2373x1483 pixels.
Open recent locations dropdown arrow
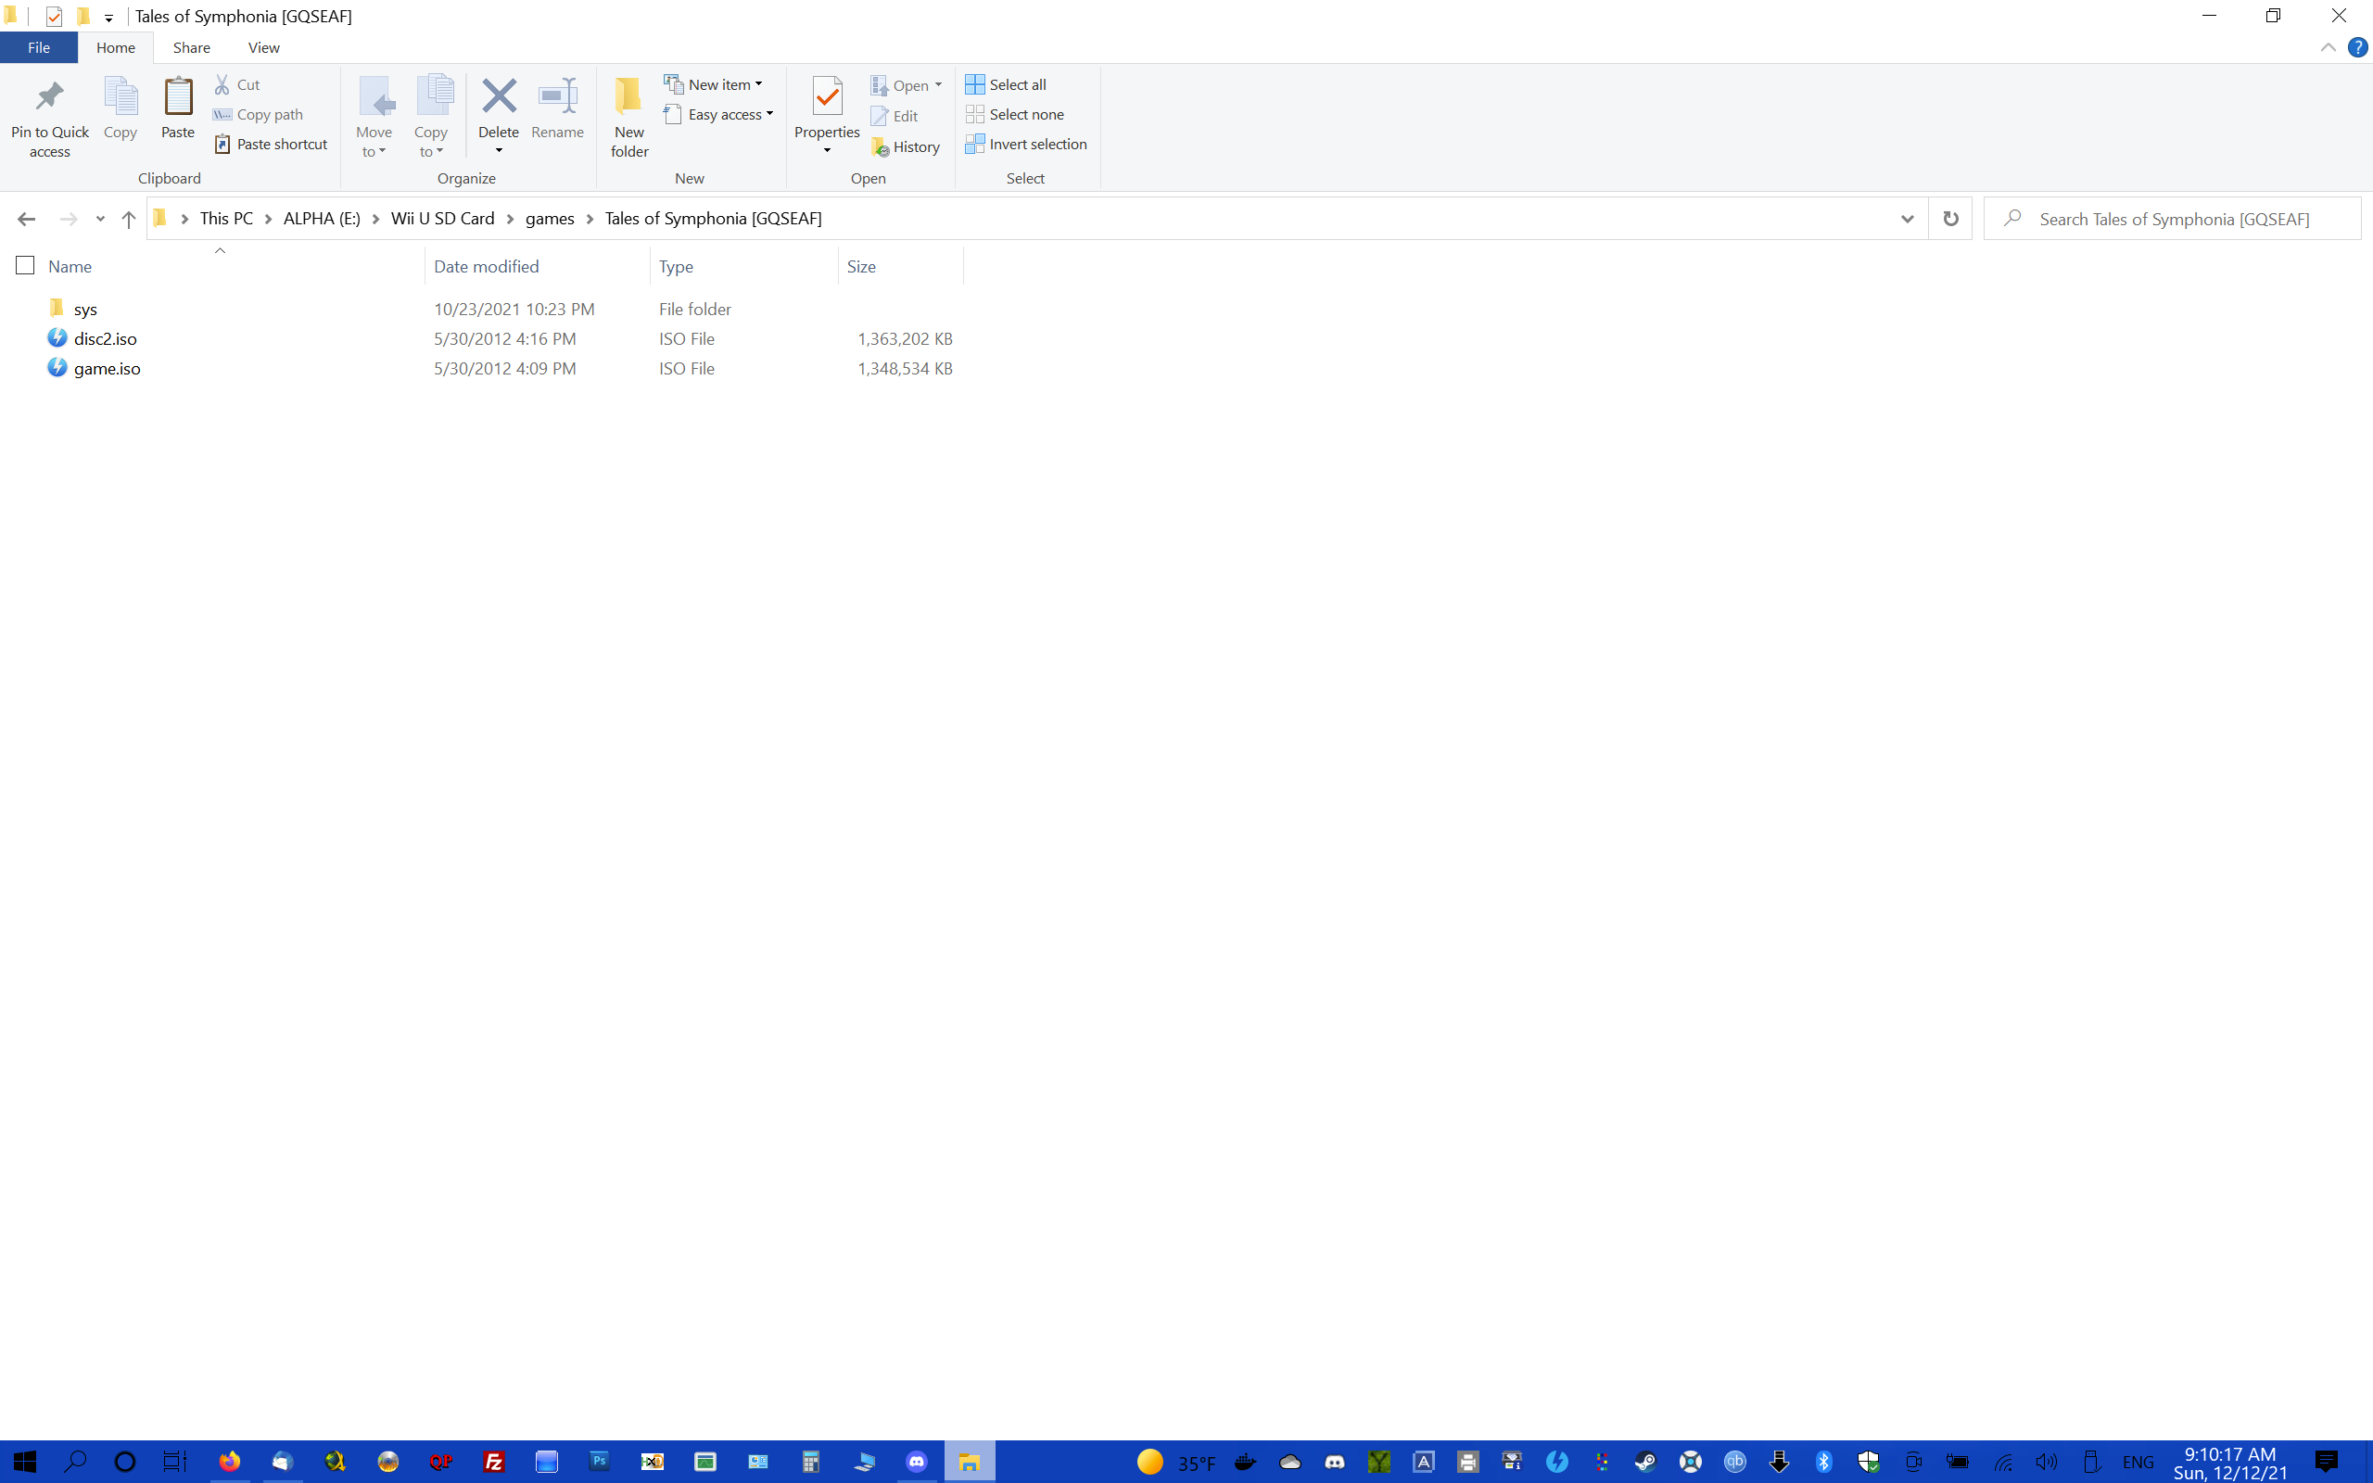100,219
